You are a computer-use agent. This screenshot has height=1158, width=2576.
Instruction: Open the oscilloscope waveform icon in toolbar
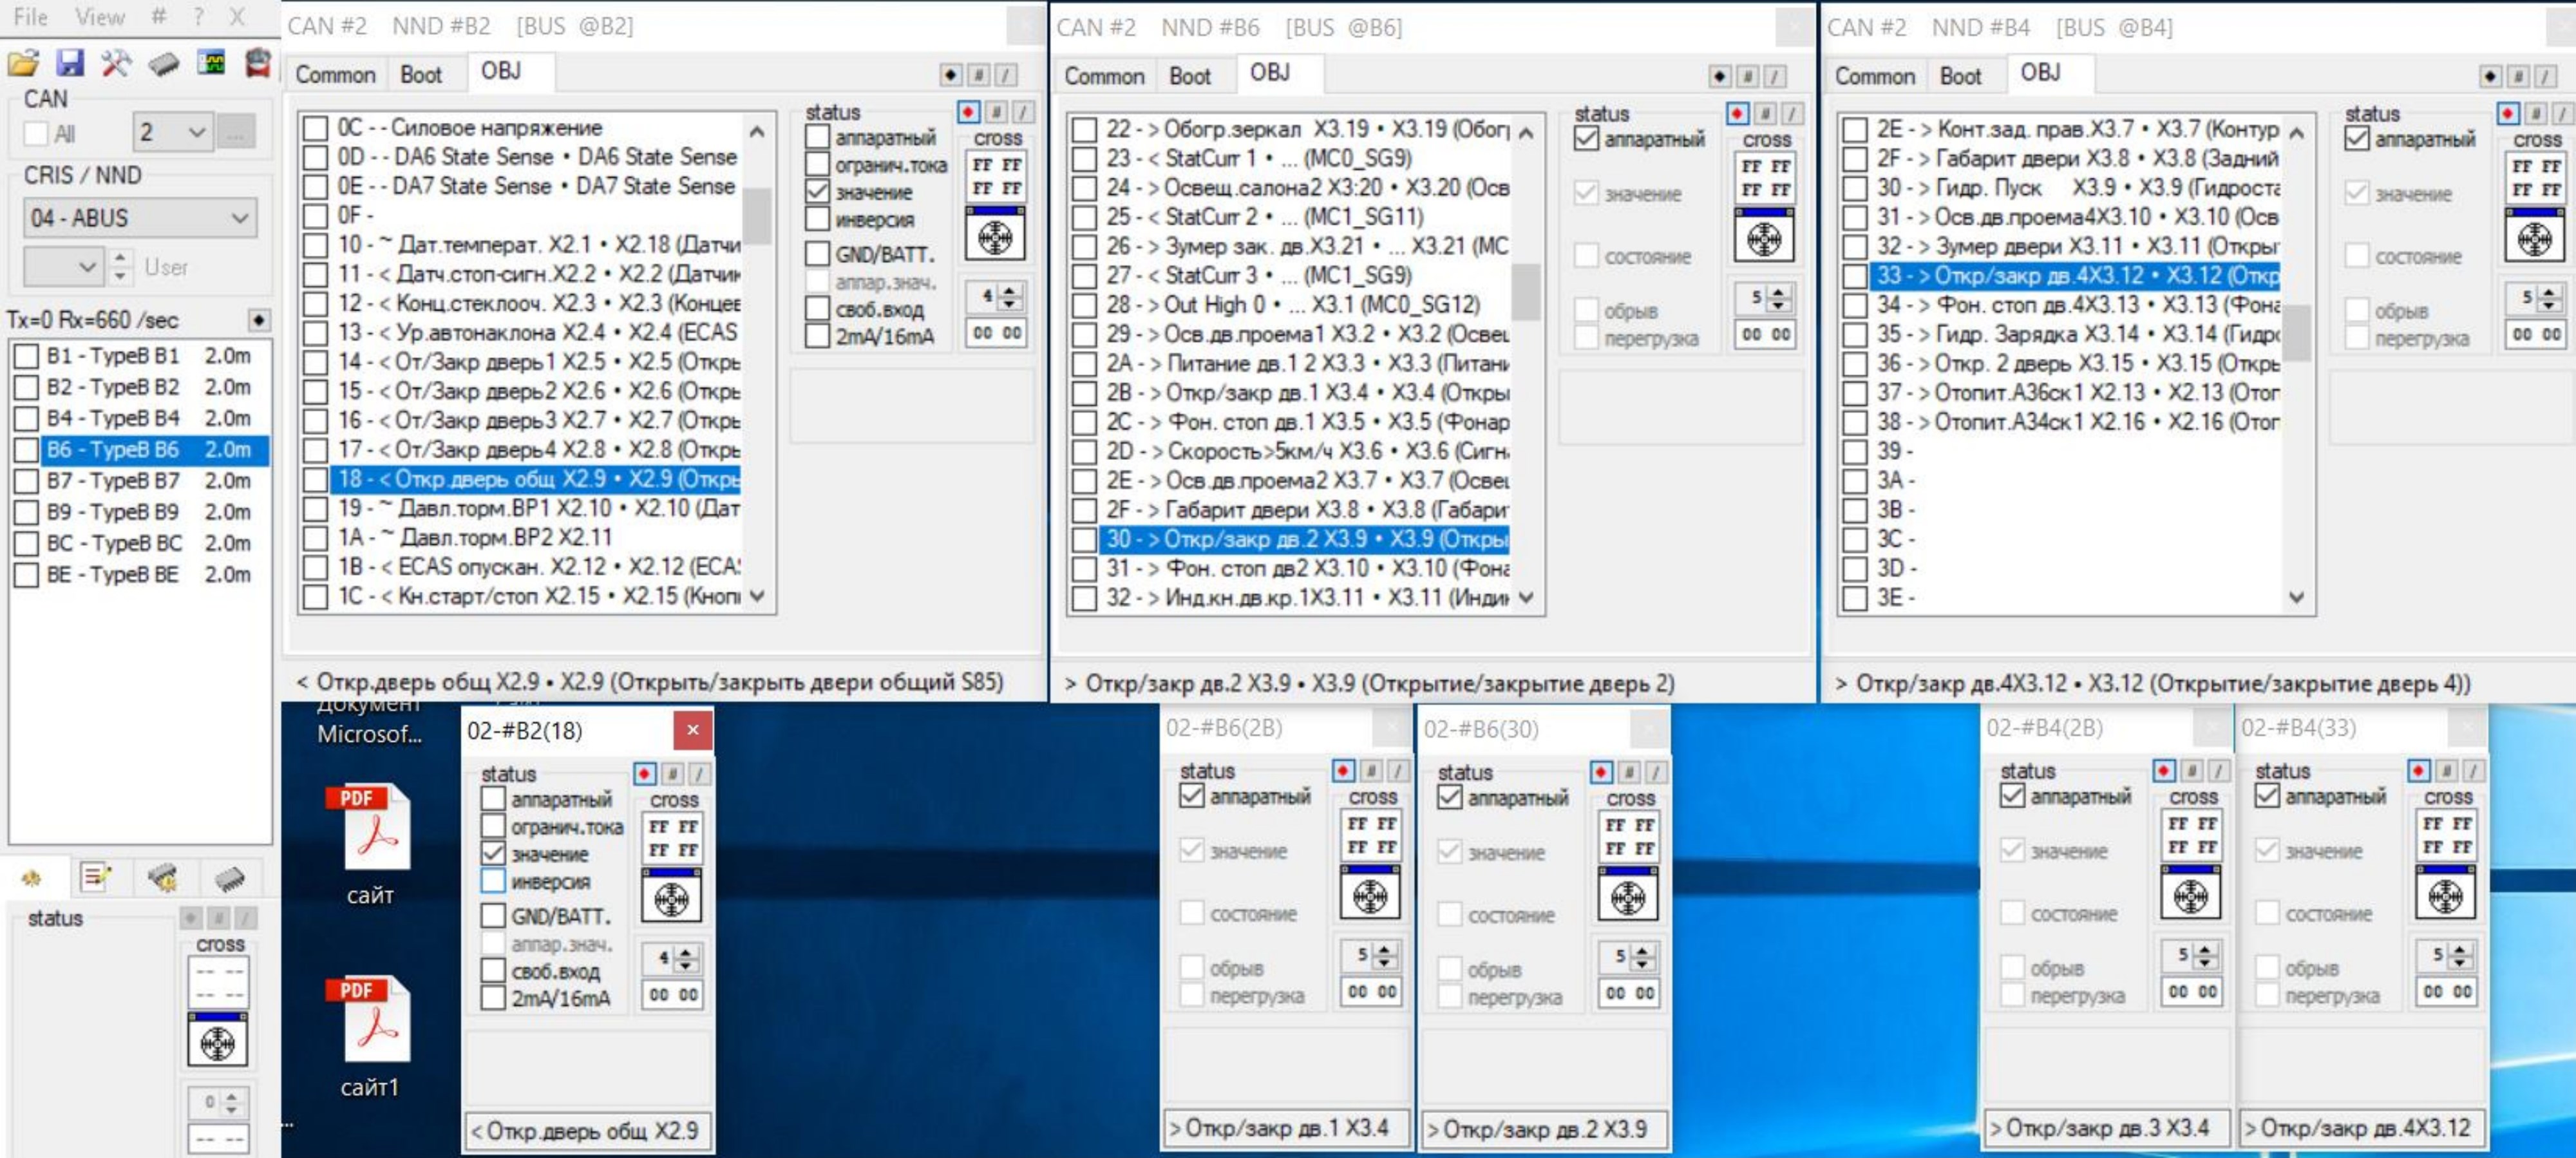point(211,62)
